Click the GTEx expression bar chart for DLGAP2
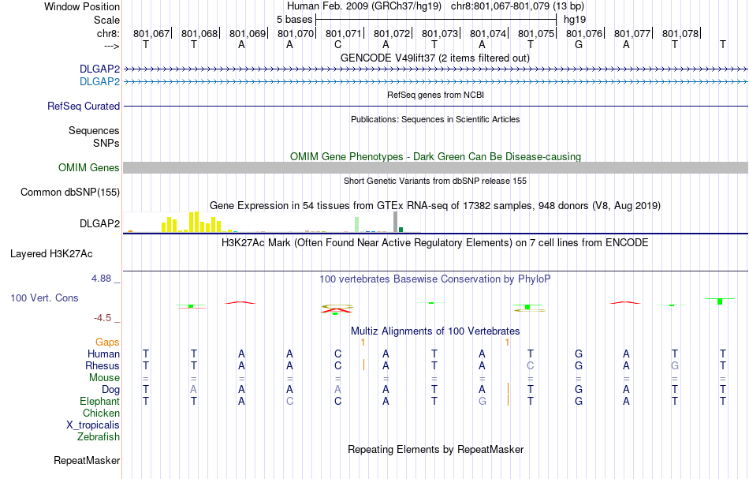749x479 pixels. (272, 223)
